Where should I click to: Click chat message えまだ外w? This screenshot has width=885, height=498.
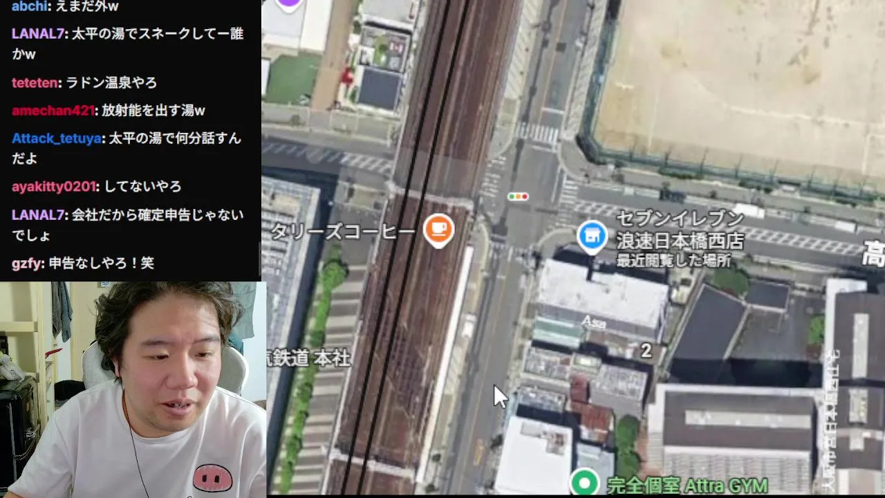tap(86, 7)
